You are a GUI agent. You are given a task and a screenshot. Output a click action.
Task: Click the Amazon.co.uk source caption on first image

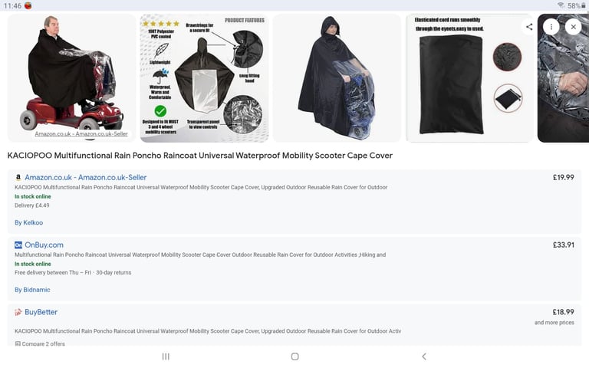point(81,133)
